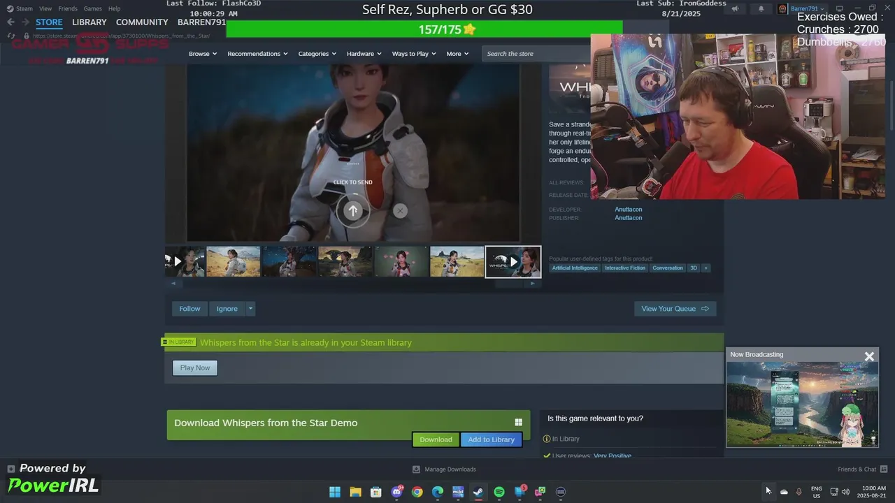
Task: Open the Anuttacon publisher link
Action: [628, 218]
